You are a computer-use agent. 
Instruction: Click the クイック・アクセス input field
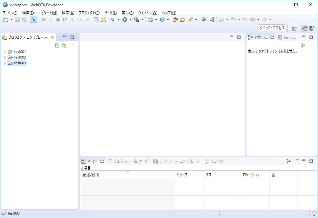pos(272,28)
